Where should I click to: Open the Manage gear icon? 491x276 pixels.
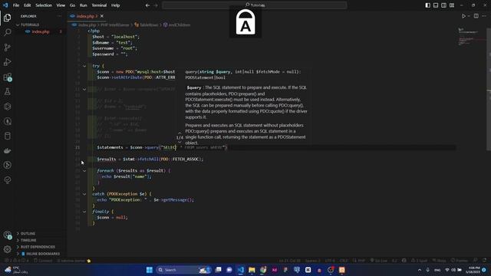coord(7,249)
